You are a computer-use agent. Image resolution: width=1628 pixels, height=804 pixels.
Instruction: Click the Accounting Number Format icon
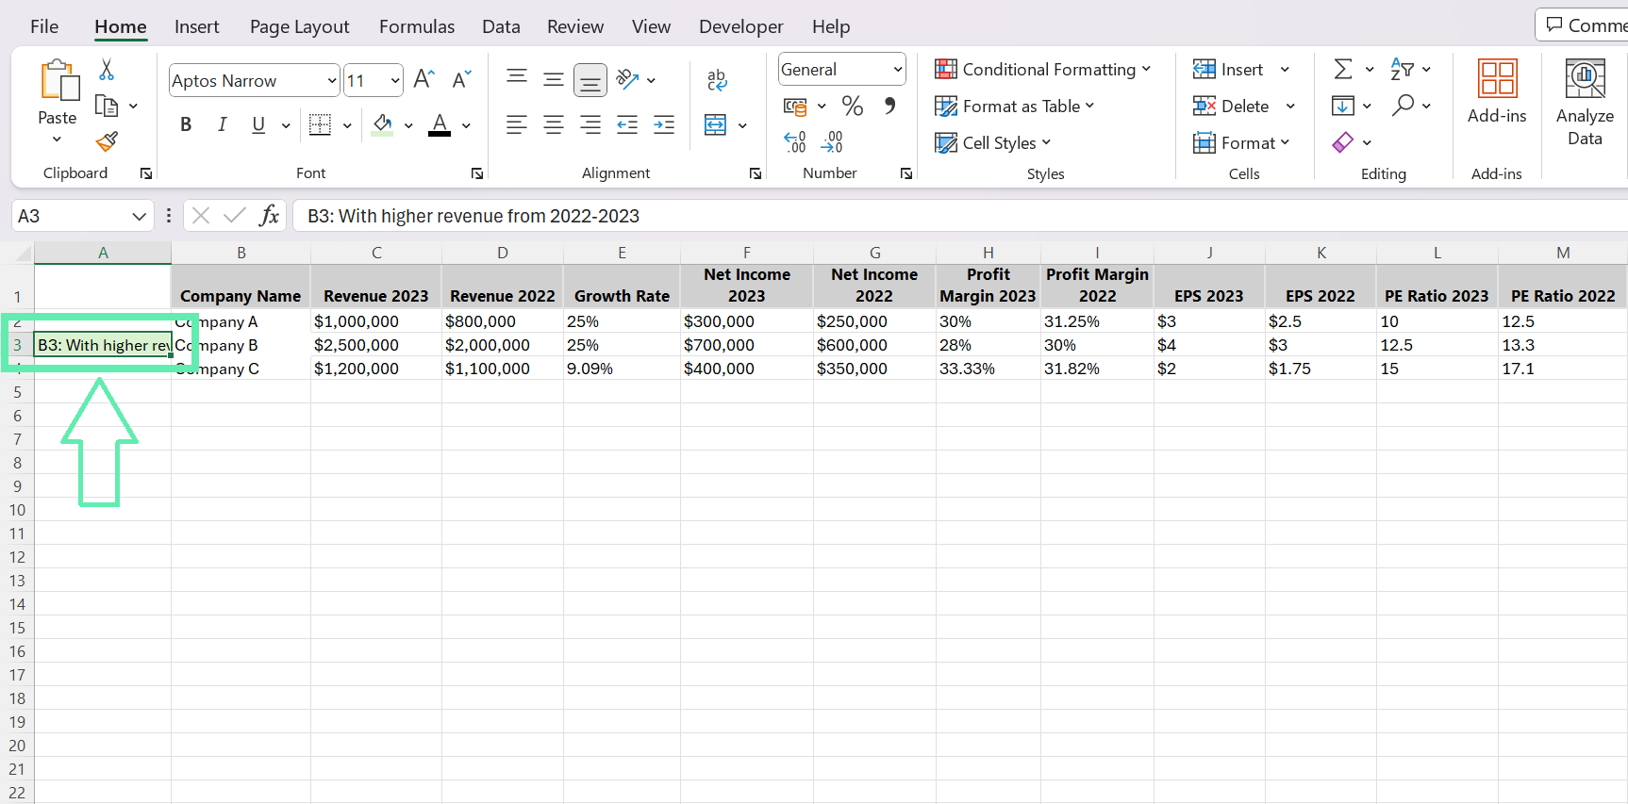pyautogui.click(x=795, y=106)
